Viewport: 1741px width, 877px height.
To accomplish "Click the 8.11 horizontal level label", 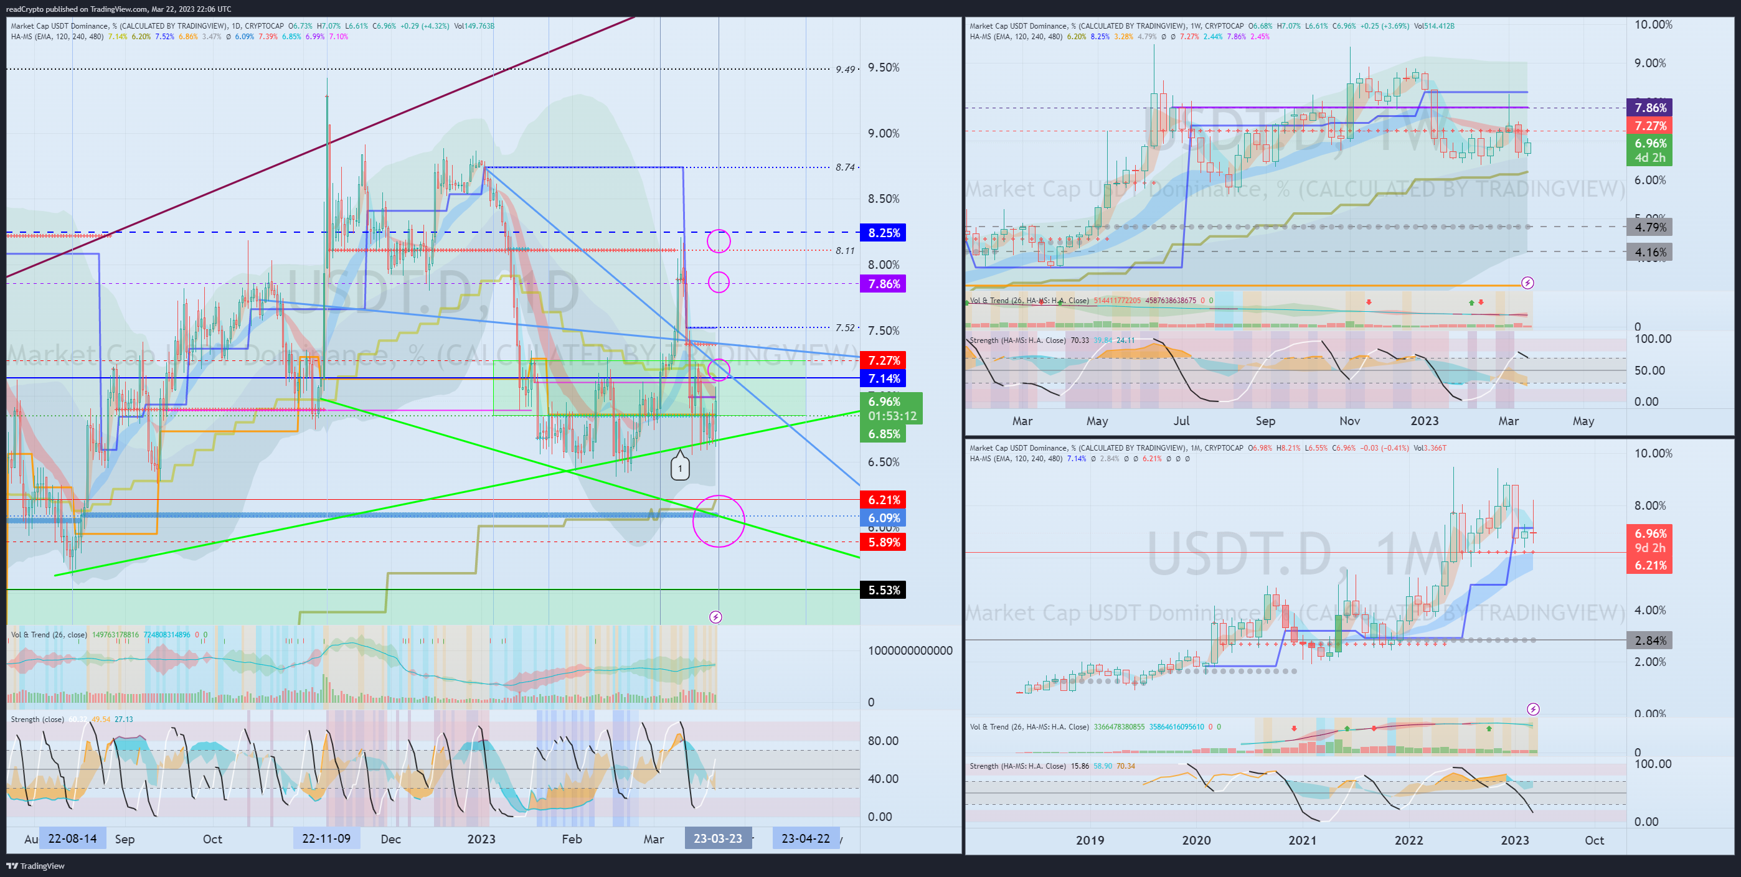I will click(845, 250).
